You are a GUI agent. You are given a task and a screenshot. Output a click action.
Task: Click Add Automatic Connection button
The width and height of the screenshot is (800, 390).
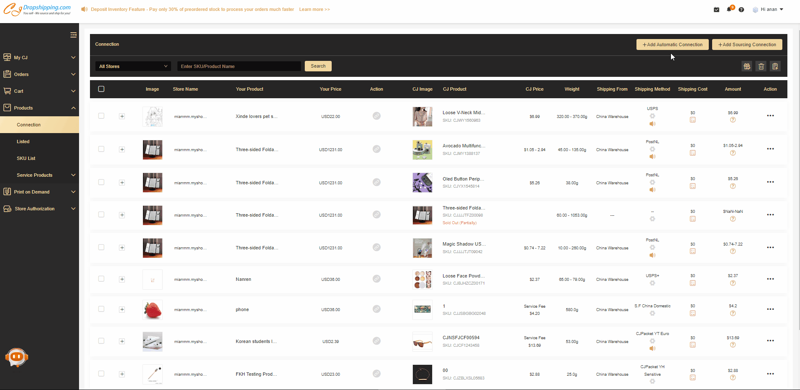[672, 44]
